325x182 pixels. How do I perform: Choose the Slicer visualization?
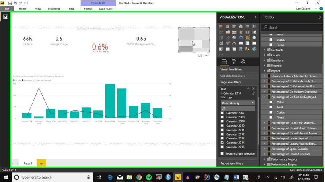click(221, 49)
